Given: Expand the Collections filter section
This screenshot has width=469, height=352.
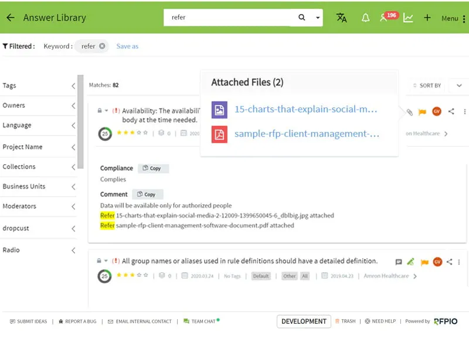Looking at the screenshot, I should tap(38, 167).
